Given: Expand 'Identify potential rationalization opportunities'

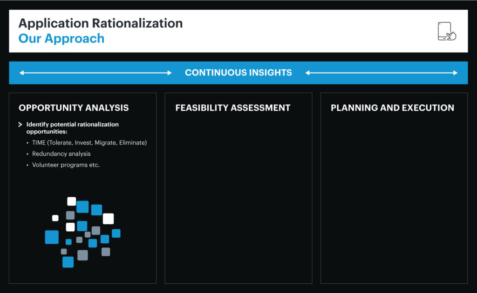Looking at the screenshot, I should coord(72,127).
